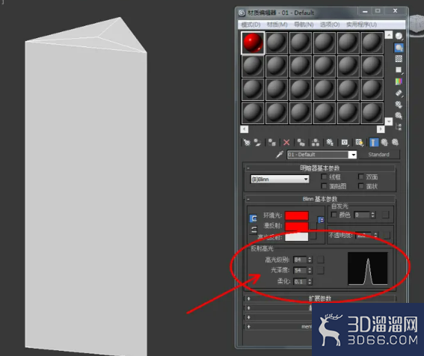The width and height of the screenshot is (424, 356).
Task: Toggle Show Shaded Material in Viewport icon
Action: coord(359,142)
